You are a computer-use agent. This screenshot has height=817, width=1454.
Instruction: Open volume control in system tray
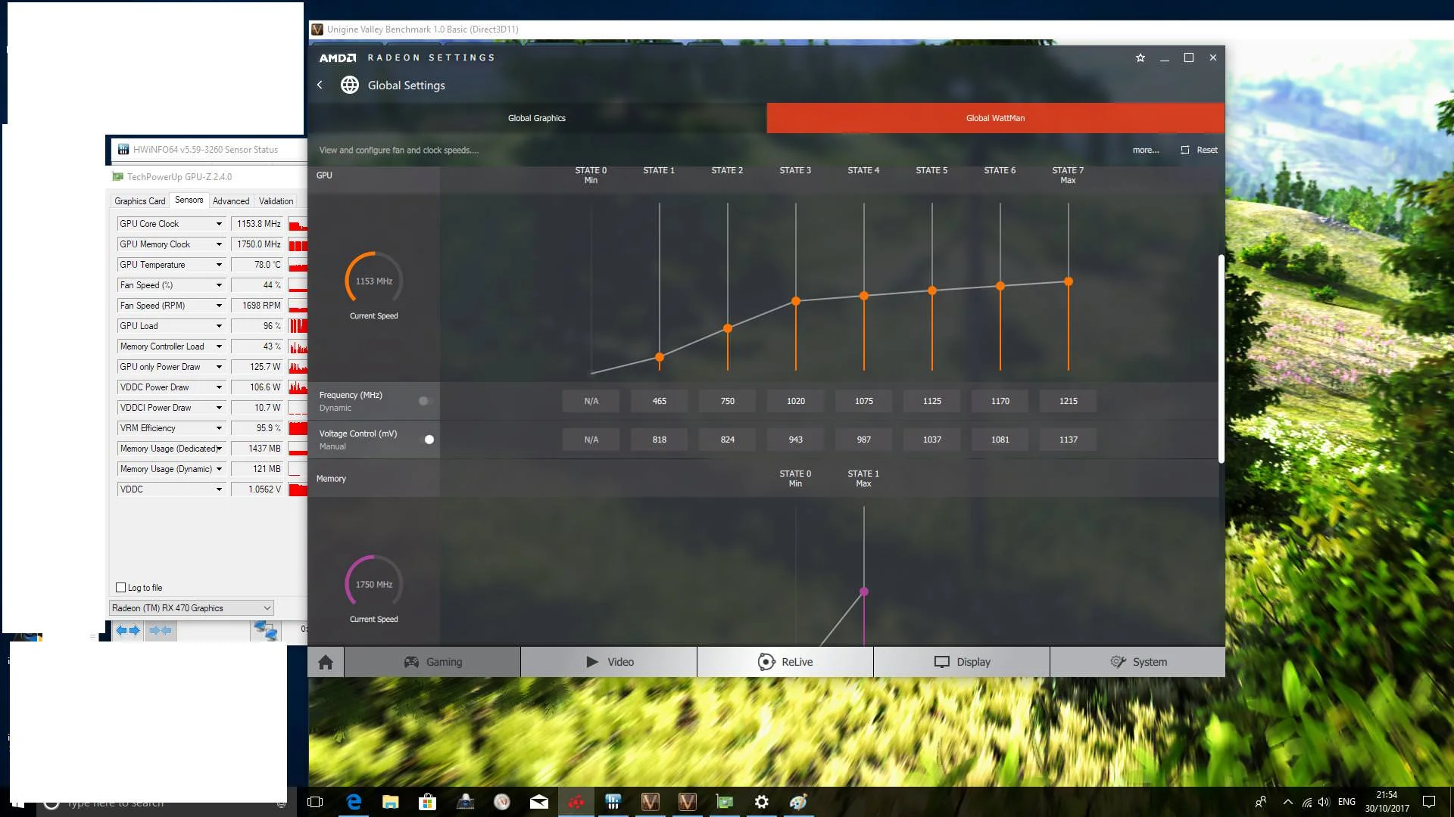1324,802
